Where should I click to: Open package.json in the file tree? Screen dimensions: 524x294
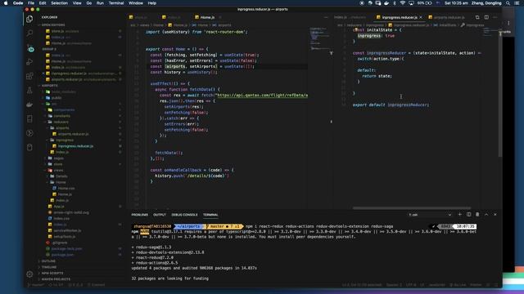coord(62,255)
